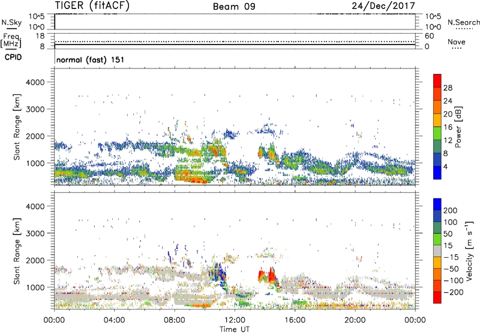Click the '-200' label on Velocity colorbar
This screenshot has height=333, width=480.
tap(453, 292)
